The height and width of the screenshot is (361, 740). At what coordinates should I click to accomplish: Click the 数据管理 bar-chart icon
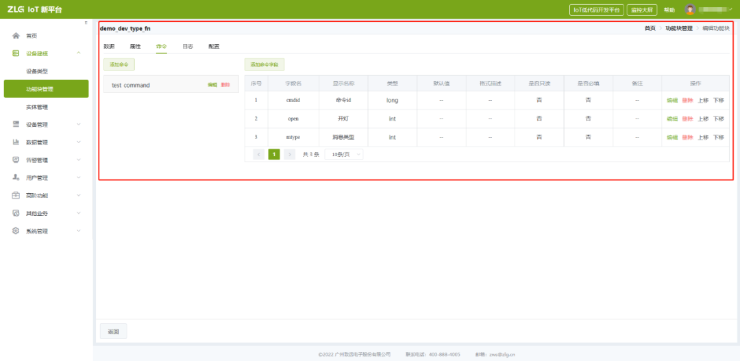(16, 142)
